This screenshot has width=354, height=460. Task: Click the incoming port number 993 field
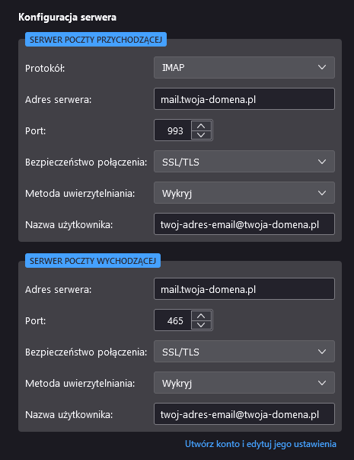173,130
